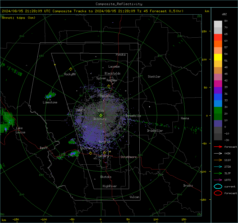Click the Stettler city label
238x223 pixels.
[x=154, y=77]
